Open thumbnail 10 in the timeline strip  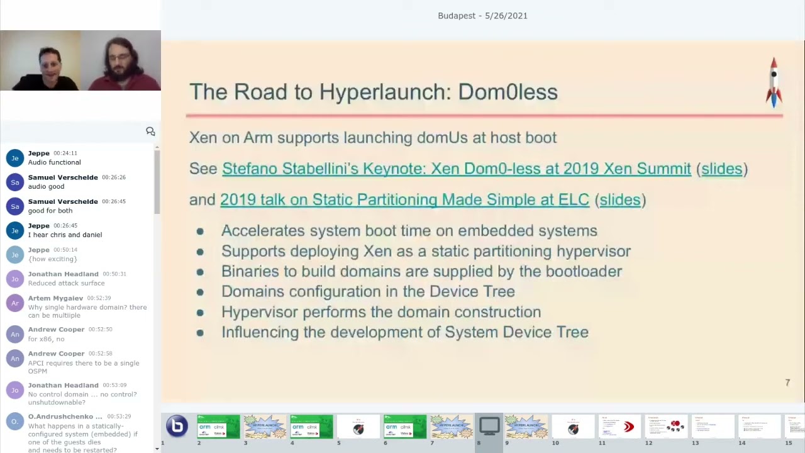pyautogui.click(x=573, y=427)
